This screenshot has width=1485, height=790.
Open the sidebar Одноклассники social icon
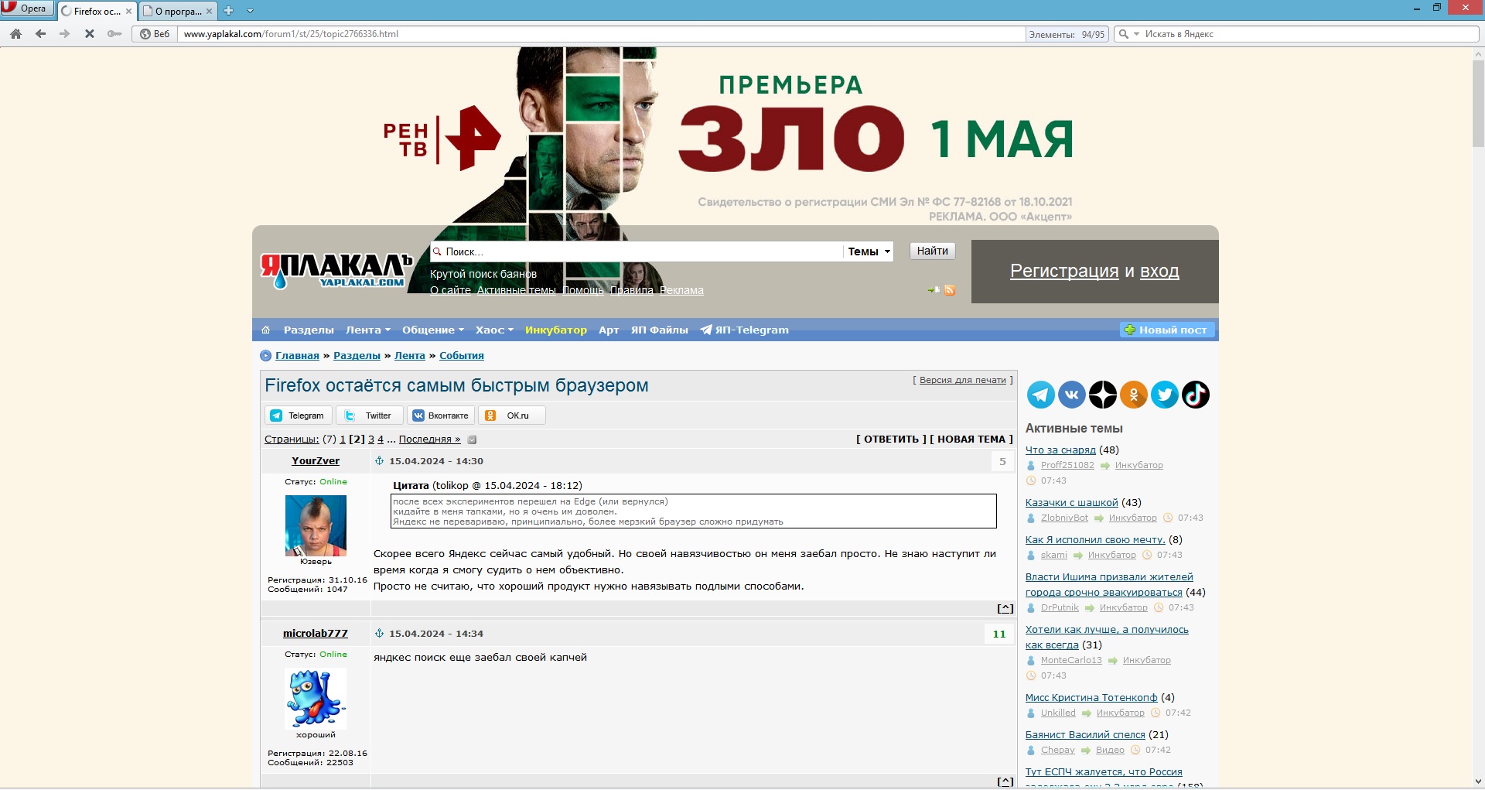tap(1134, 395)
